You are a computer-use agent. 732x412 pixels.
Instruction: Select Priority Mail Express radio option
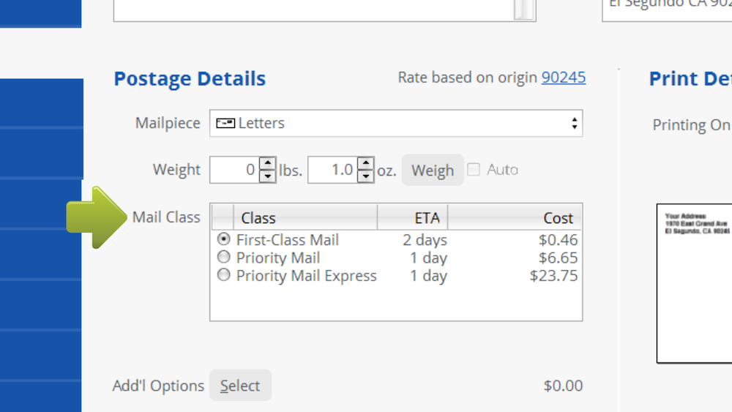pos(224,275)
